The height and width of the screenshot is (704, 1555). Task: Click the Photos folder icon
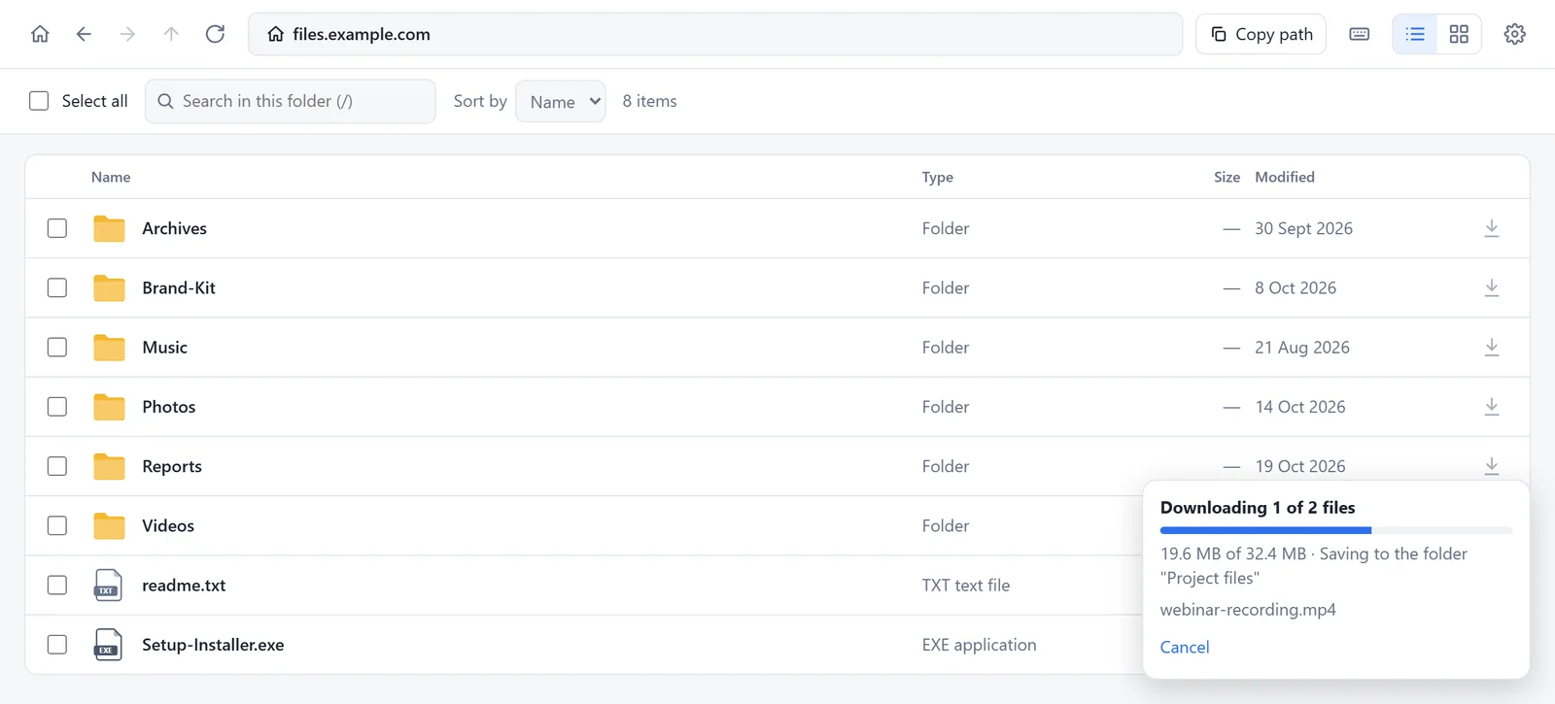(109, 407)
